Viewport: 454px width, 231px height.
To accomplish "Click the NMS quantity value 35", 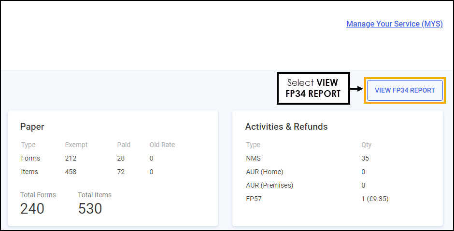I will click(x=365, y=158).
